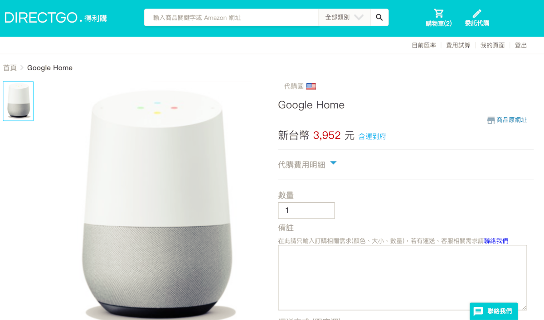Click the 備註 notes text area
Viewport: 544px width, 320px height.
point(403,277)
